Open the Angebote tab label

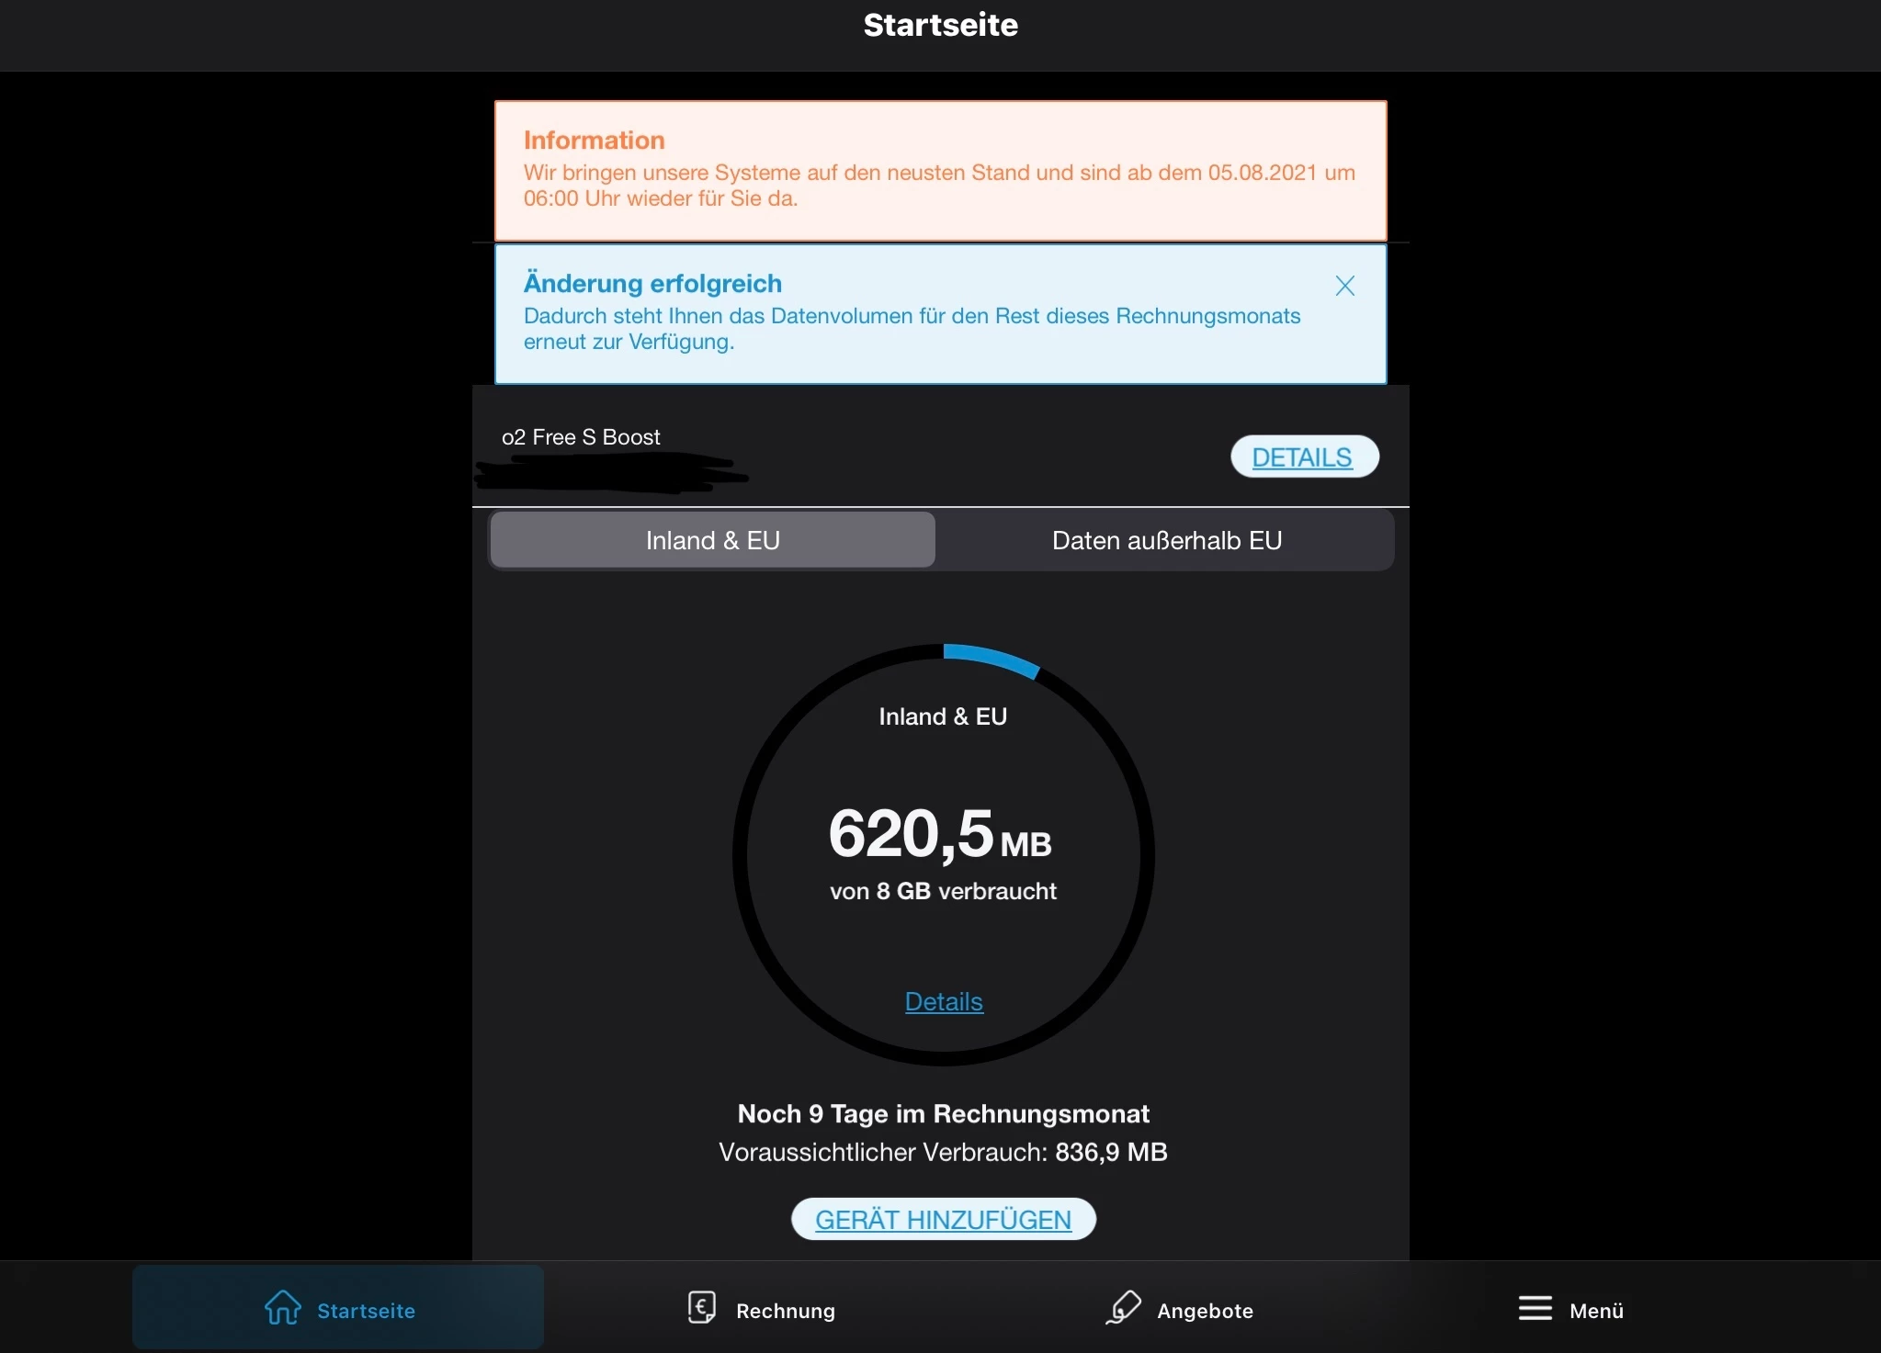pos(1205,1311)
